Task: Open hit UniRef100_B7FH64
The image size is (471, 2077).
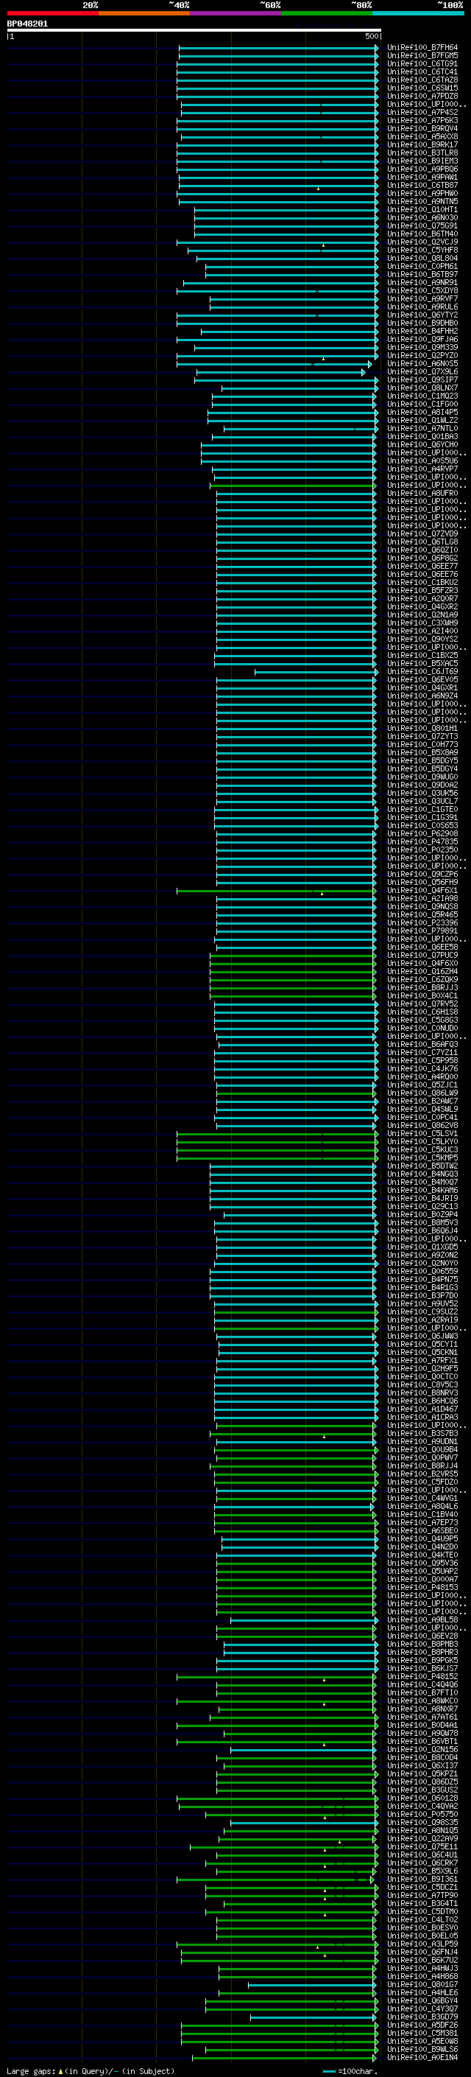Action: pyautogui.click(x=422, y=49)
